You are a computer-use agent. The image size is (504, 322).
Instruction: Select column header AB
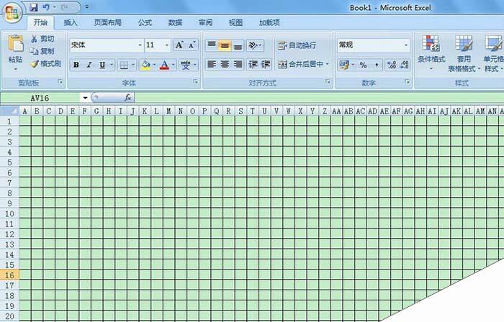348,111
